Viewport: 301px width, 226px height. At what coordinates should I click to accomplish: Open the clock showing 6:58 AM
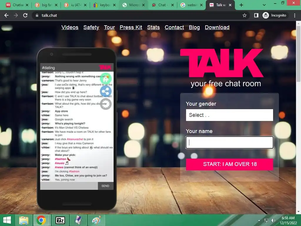click(x=288, y=220)
